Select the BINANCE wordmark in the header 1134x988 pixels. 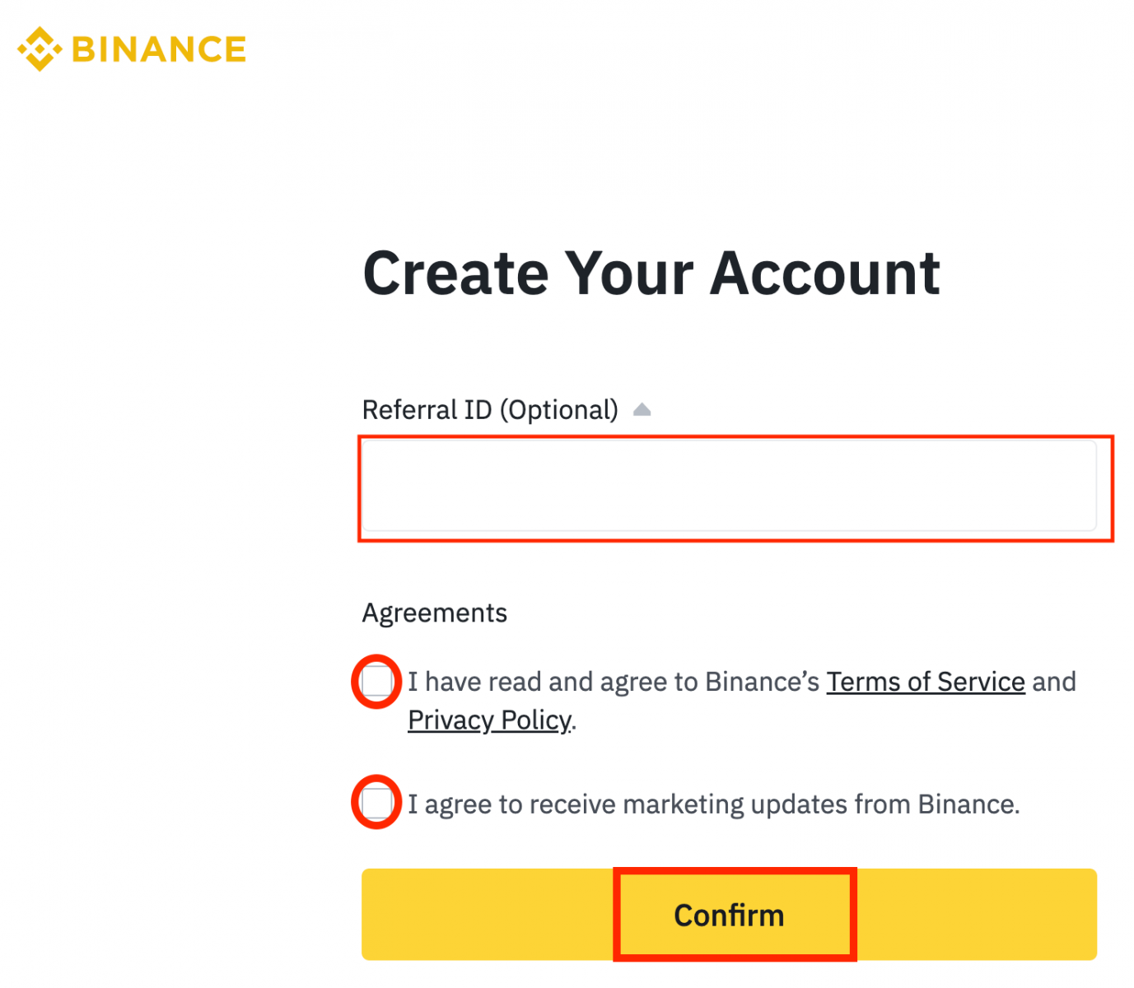pyautogui.click(x=158, y=49)
